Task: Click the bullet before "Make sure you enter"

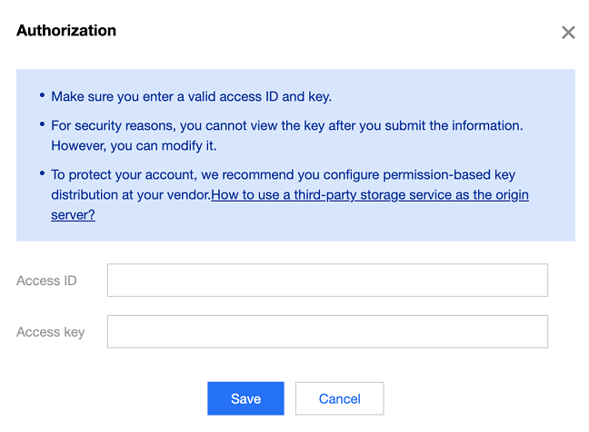Action: click(42, 96)
